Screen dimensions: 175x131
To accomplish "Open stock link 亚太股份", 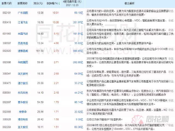I will click(x=23, y=127).
